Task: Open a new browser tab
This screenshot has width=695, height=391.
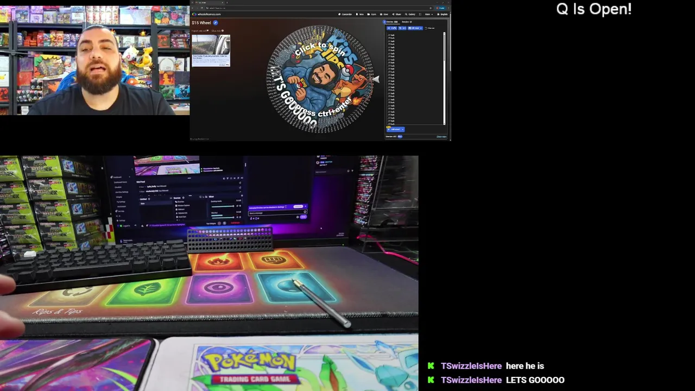Action: click(x=227, y=3)
